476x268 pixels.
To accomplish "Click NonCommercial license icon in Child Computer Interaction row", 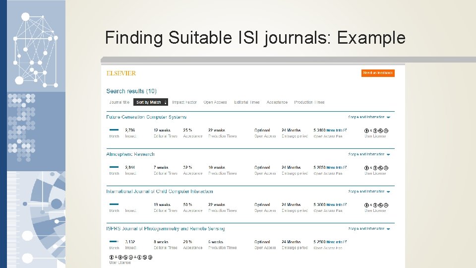I will (381, 205).
